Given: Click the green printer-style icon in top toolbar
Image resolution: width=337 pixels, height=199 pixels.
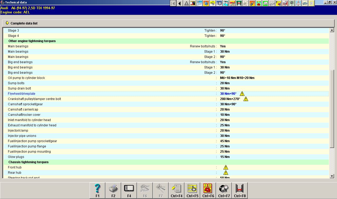Looking at the screenshot, I should tap(265, 3).
